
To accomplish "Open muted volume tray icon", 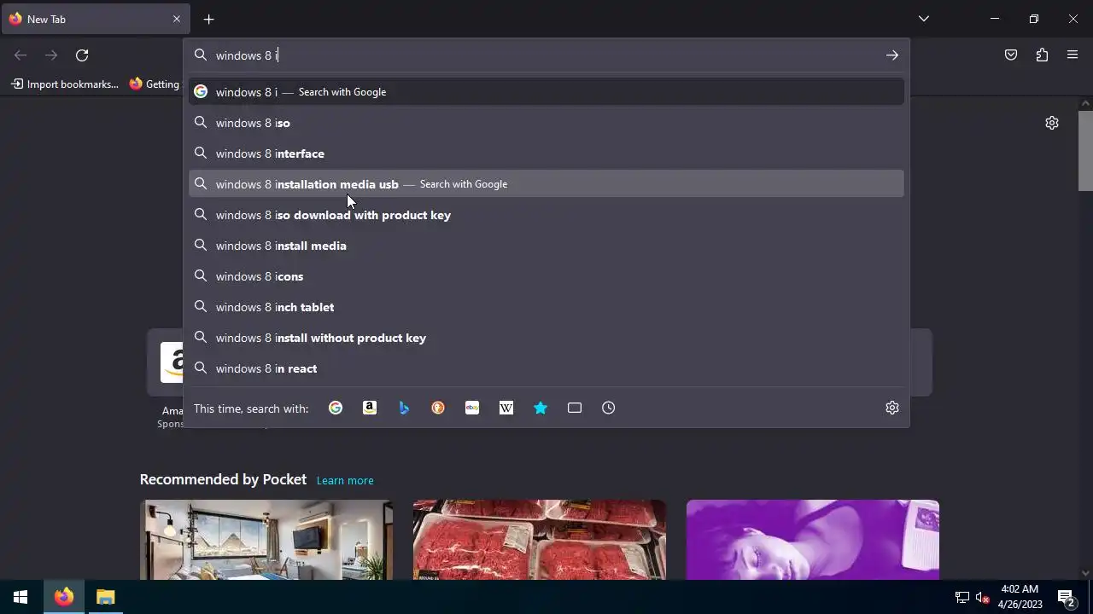I will pos(983,597).
